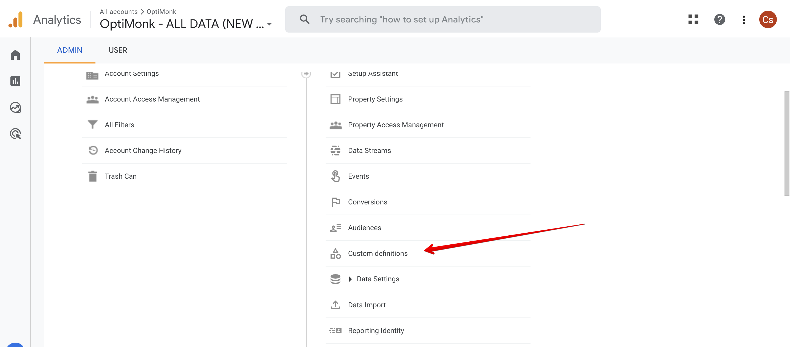Click the Account Access Management people icon
This screenshot has width=790, height=347.
pyautogui.click(x=92, y=99)
